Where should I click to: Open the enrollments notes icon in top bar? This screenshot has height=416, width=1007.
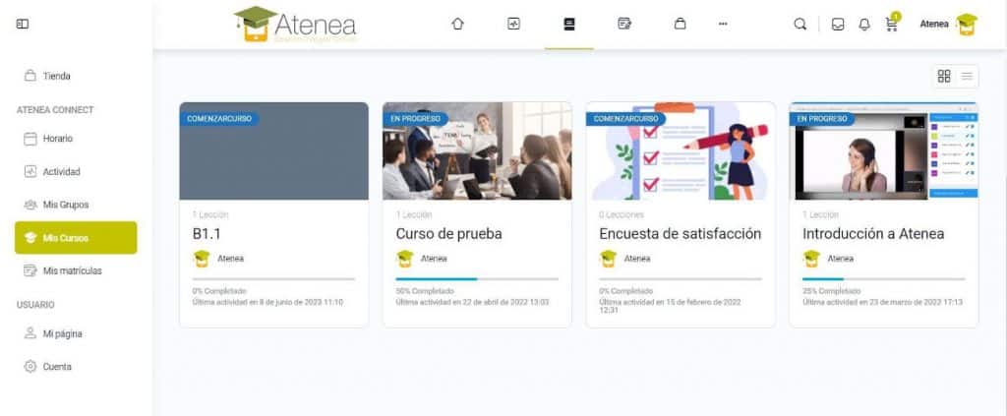point(624,24)
